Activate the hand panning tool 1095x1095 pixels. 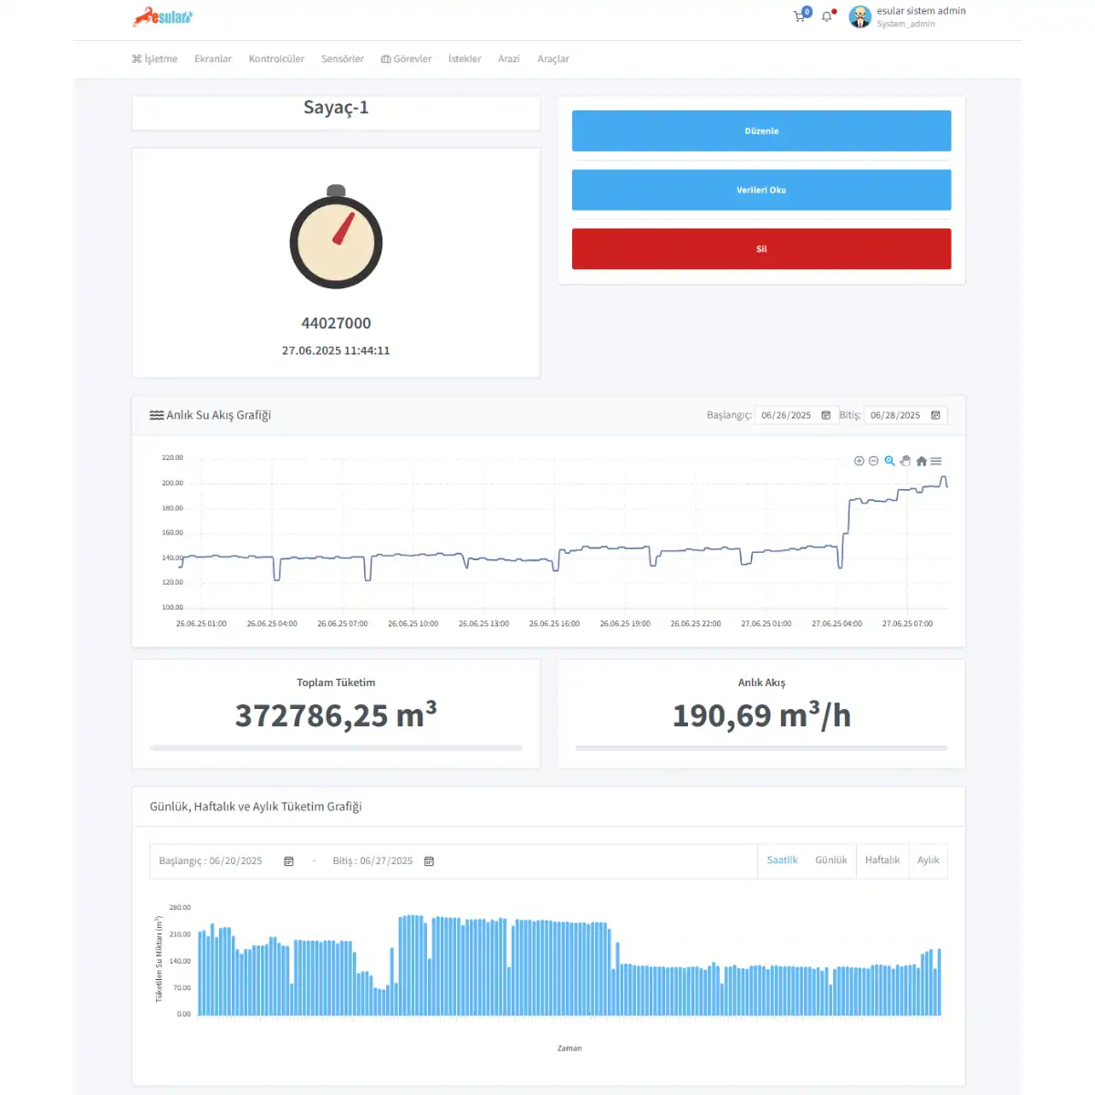(x=905, y=461)
